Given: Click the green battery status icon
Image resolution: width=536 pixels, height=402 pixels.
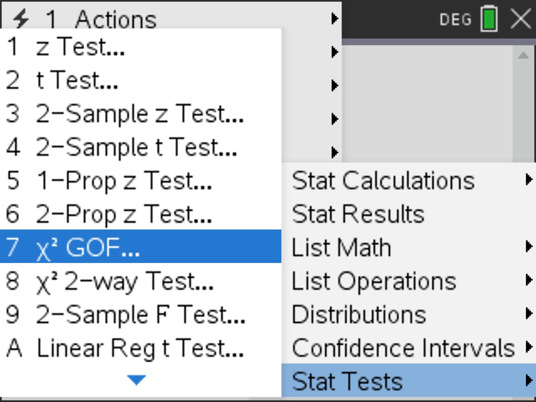Looking at the screenshot, I should pos(489,19).
